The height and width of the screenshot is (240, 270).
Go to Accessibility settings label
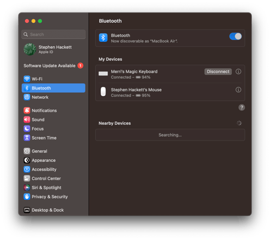coord(44,169)
